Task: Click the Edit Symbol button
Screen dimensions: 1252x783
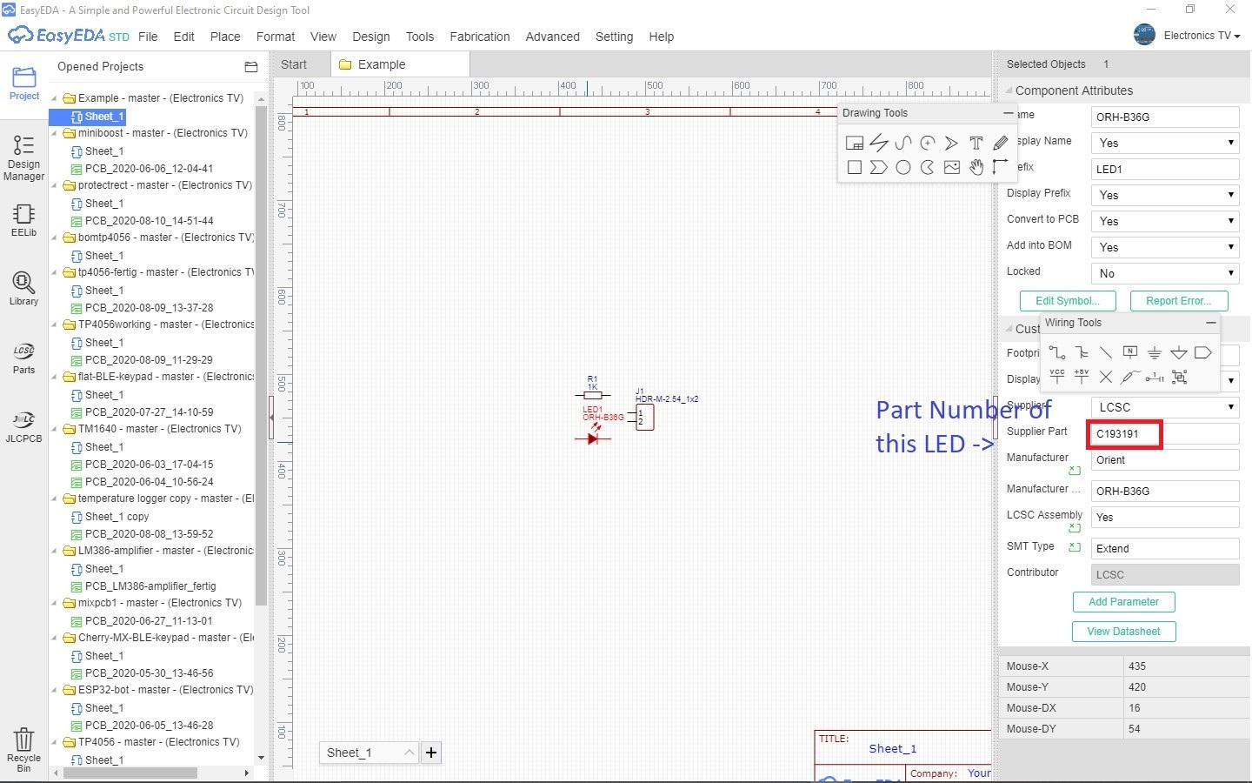Action: tap(1067, 300)
